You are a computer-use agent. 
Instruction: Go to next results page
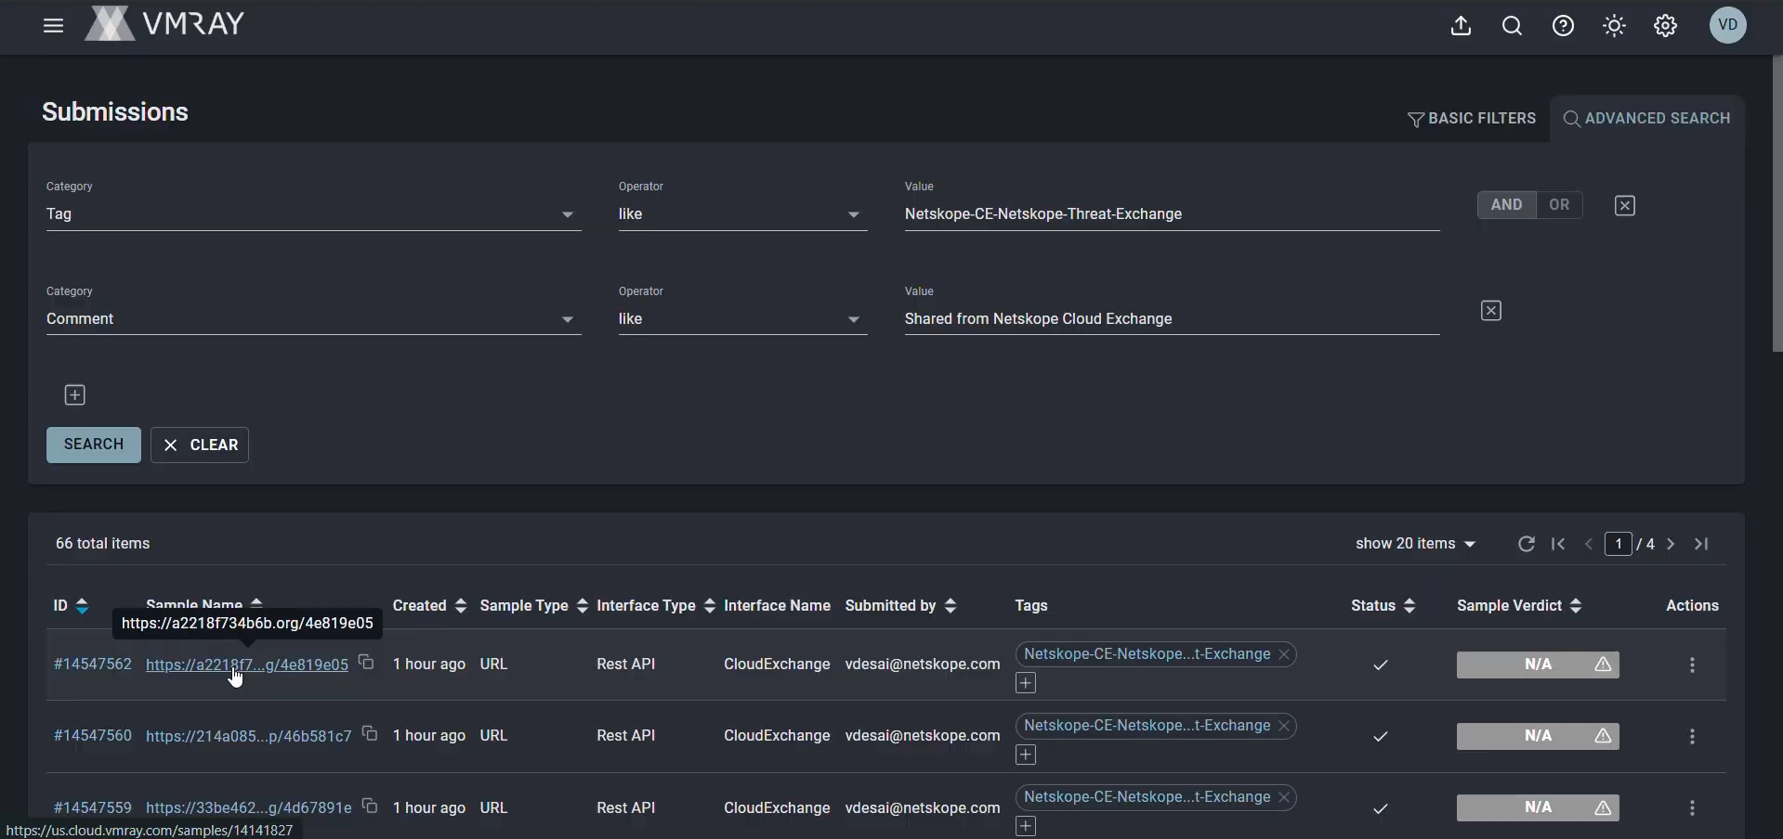pyautogui.click(x=1671, y=544)
